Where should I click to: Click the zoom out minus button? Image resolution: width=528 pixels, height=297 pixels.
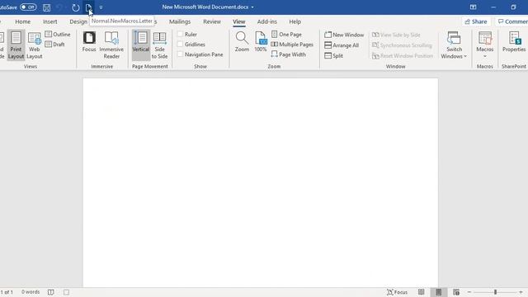tap(469, 292)
